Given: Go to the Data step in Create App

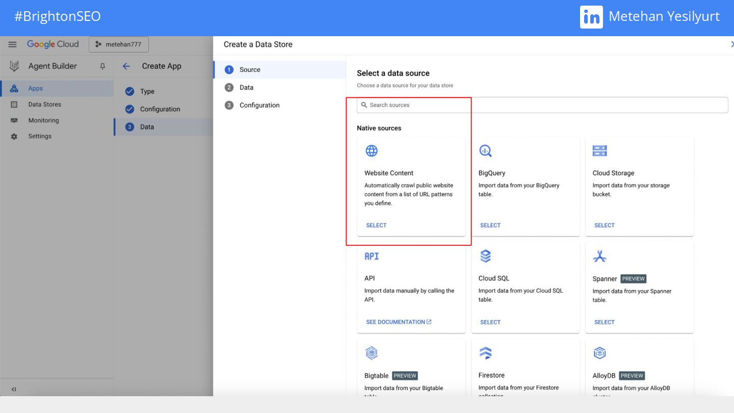Looking at the screenshot, I should pos(163,127).
